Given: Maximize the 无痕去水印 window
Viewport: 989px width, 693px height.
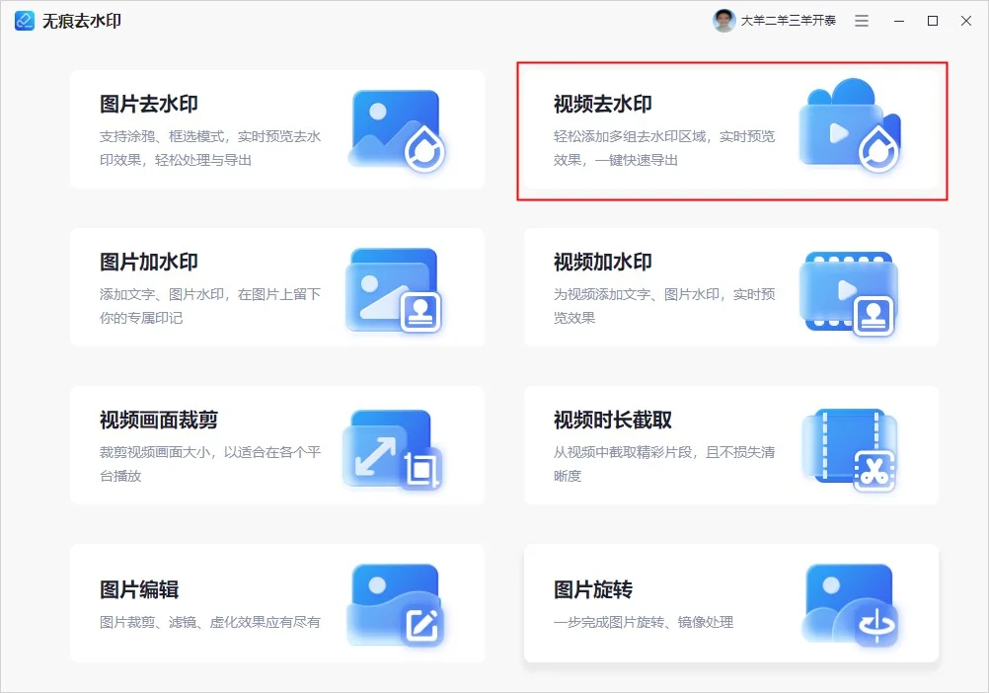Looking at the screenshot, I should [x=933, y=21].
